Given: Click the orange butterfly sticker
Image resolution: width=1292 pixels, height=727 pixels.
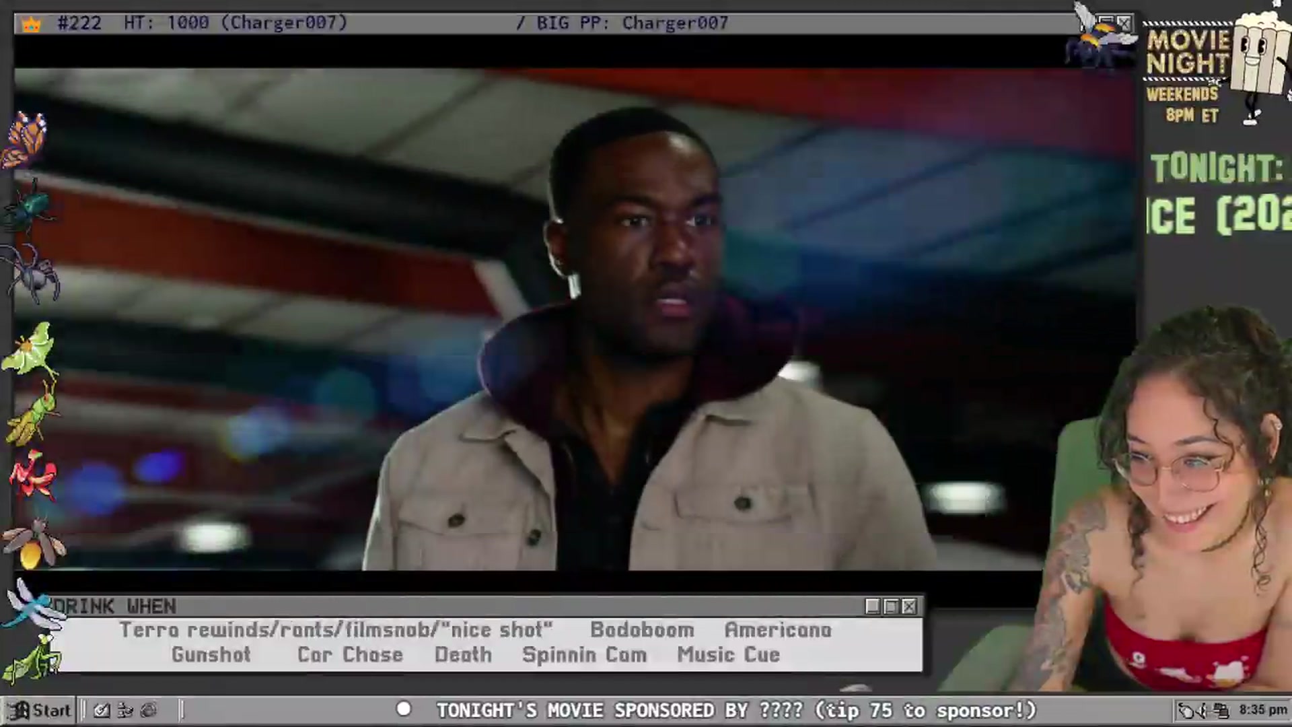Looking at the screenshot, I should tap(24, 140).
